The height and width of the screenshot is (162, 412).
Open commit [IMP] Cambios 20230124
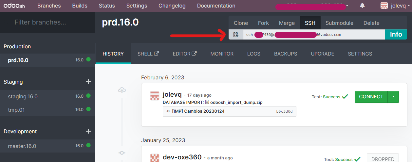click(x=198, y=111)
